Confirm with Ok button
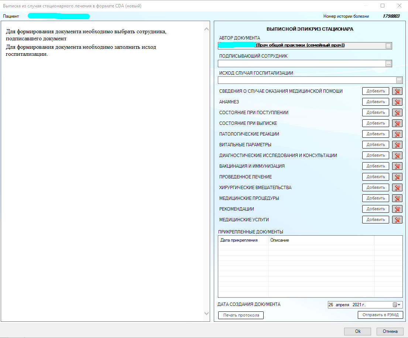Screen dimensions: 408x338 coord(357,331)
